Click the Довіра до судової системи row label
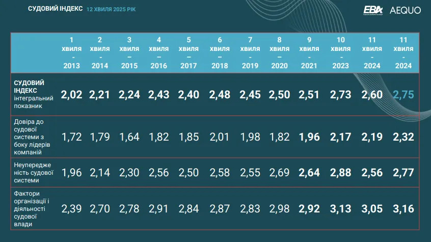 coord(33,136)
